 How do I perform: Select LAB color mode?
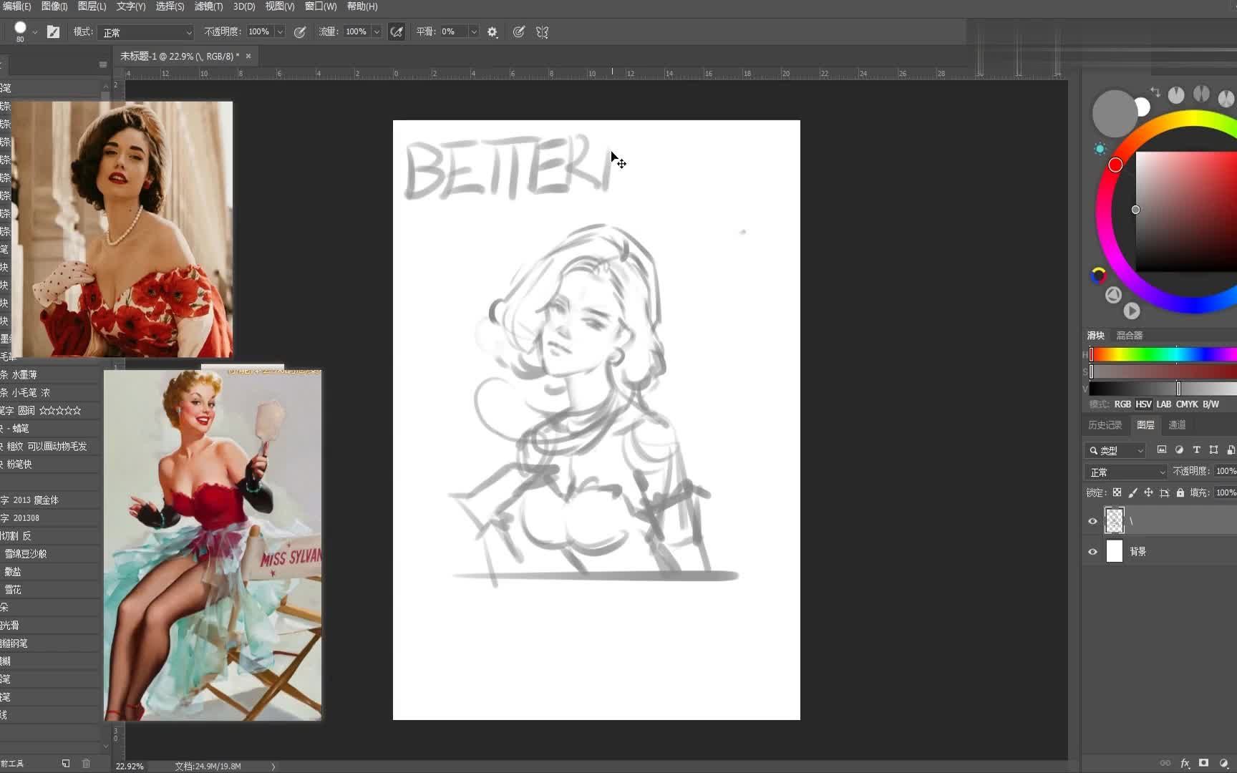(x=1164, y=404)
